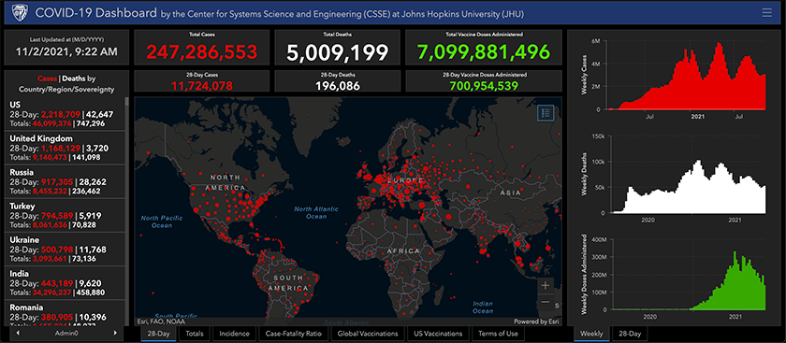
Task: Go to next admin level with right arrow
Action: pos(115,333)
